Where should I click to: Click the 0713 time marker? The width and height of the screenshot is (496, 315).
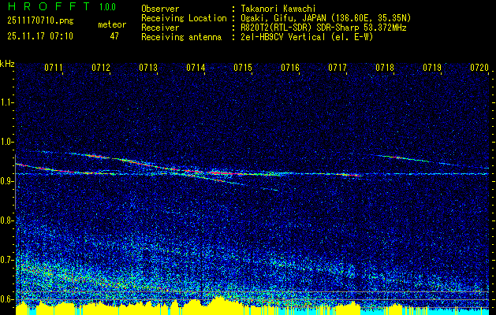pyautogui.click(x=148, y=68)
